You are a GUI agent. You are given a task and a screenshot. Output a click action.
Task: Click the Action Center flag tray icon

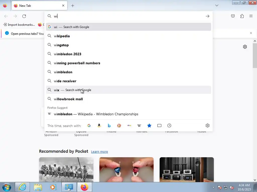tap(220, 187)
